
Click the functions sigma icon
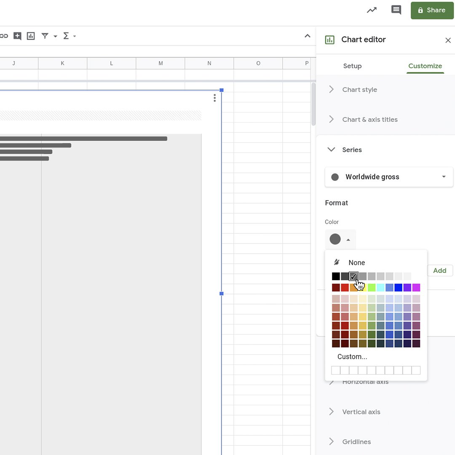click(66, 36)
